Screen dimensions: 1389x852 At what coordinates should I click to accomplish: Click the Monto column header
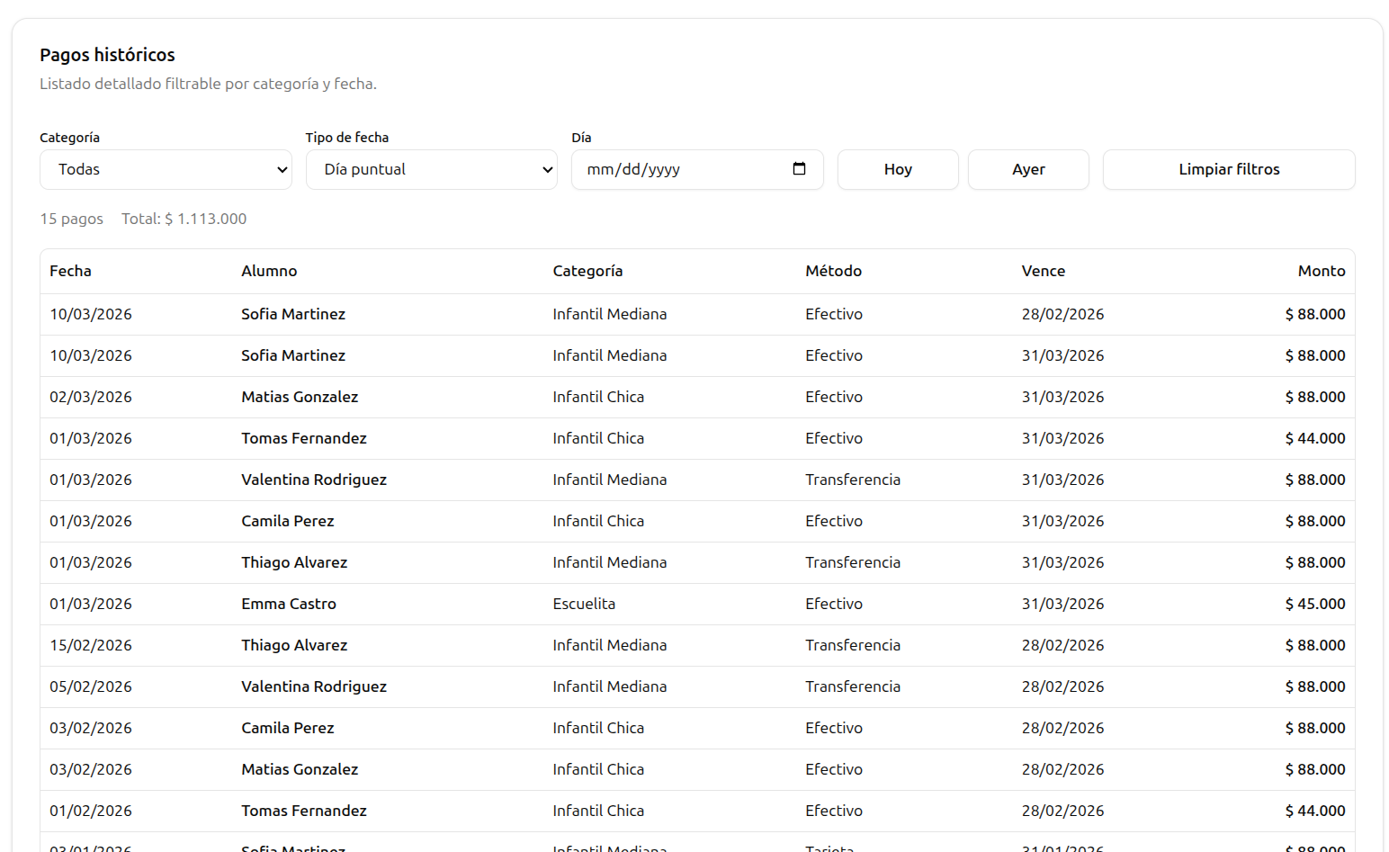pos(1321,271)
